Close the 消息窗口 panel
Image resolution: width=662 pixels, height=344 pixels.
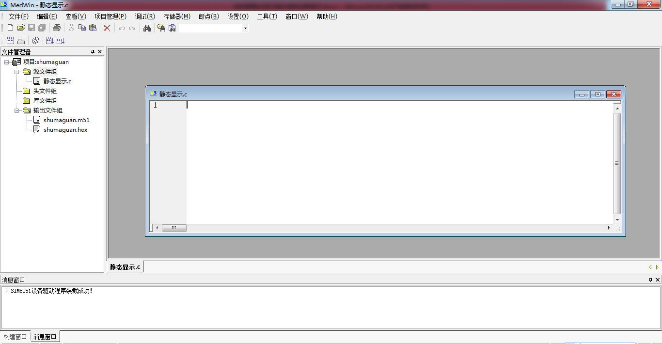click(x=658, y=280)
